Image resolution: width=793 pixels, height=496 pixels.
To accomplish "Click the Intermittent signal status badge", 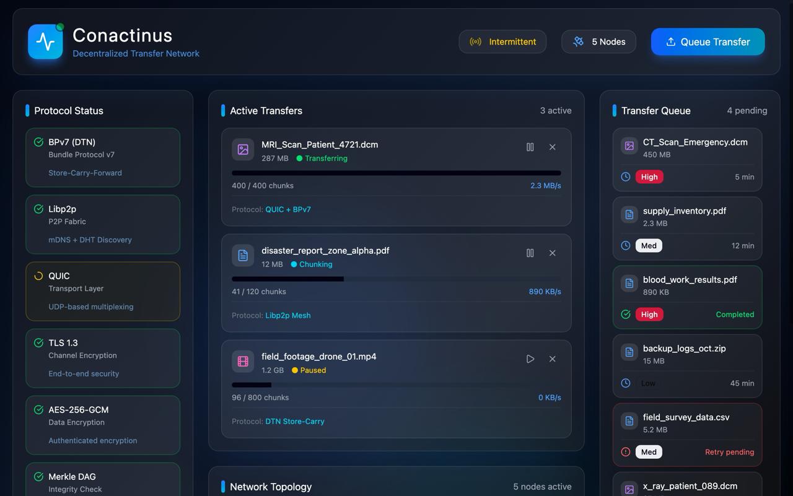I will (x=502, y=41).
